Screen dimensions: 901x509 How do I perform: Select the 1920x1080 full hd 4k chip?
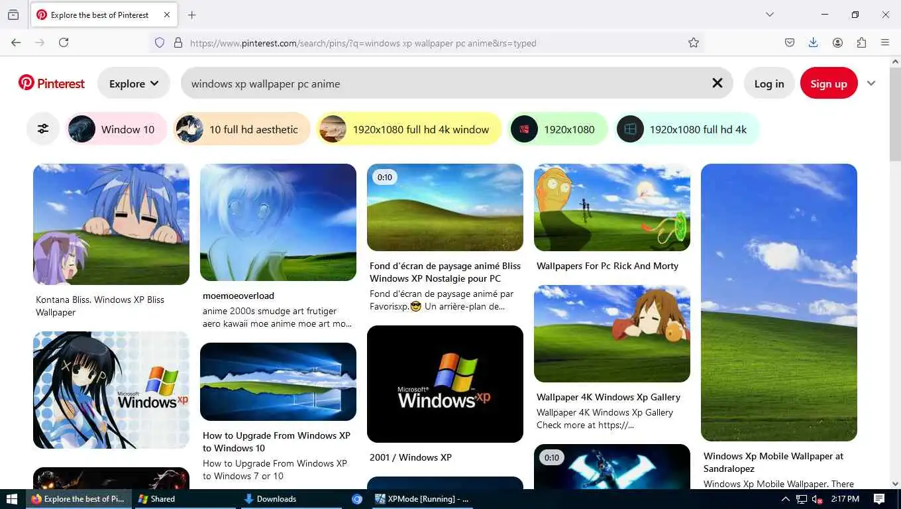[x=686, y=129]
